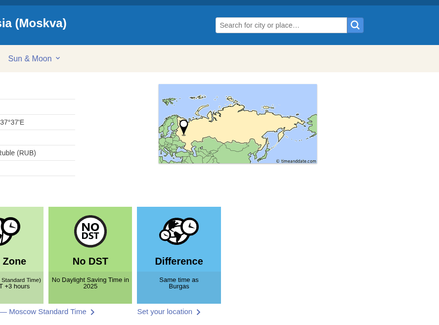This screenshot has width=439, height=325.
Task: Click the Set your location link
Action: click(x=165, y=312)
